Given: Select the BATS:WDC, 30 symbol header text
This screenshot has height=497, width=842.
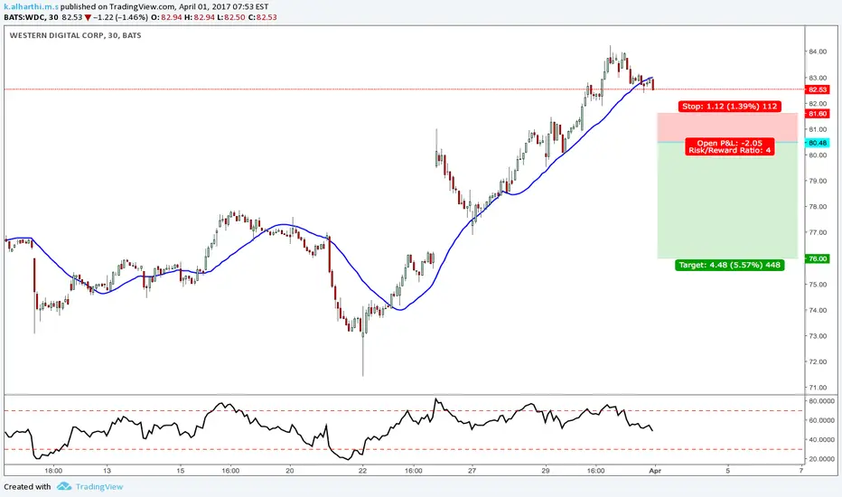Looking at the screenshot, I should pyautogui.click(x=31, y=17).
